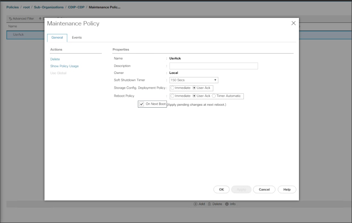The height and width of the screenshot is (223, 352).
Task: Open Show Policy Usage link
Action: [64, 66]
